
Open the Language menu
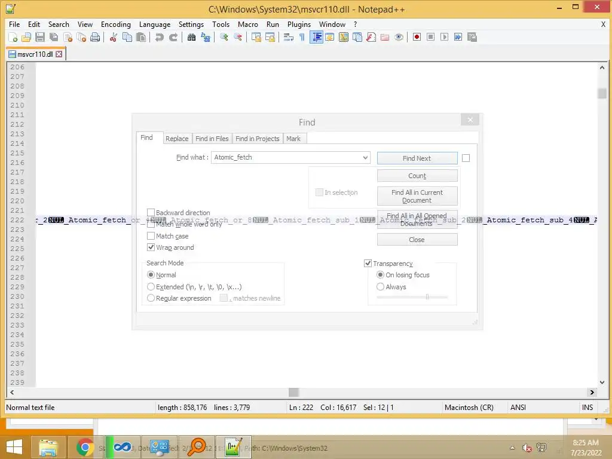[x=155, y=24]
